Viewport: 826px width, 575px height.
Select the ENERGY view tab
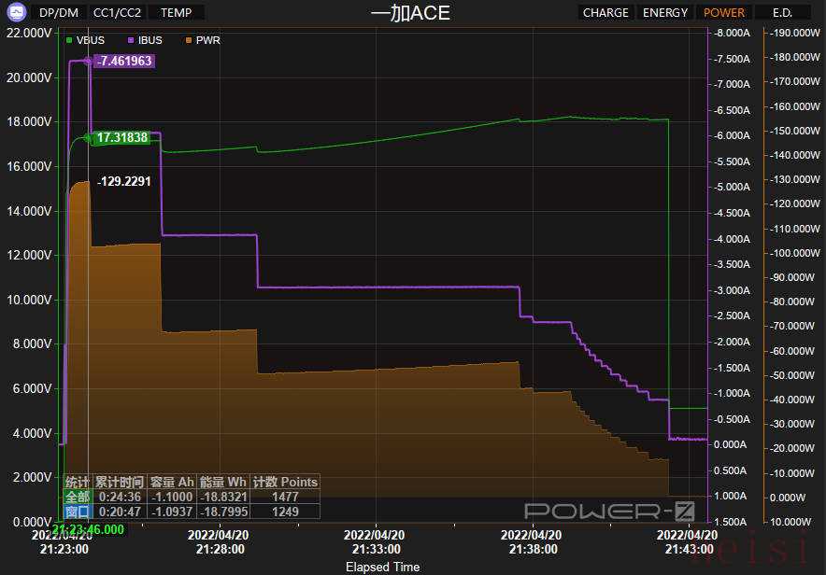664,13
